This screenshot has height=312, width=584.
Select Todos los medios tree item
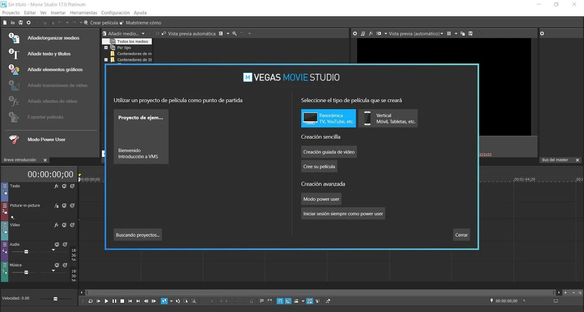point(132,42)
